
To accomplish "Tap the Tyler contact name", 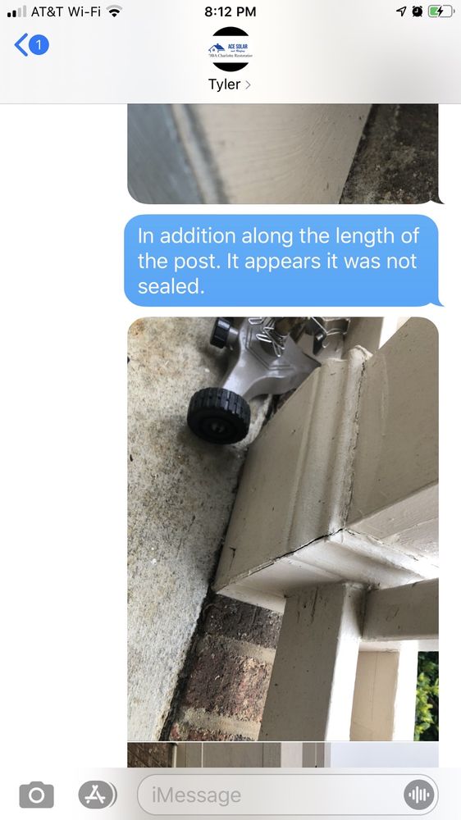I will click(225, 84).
